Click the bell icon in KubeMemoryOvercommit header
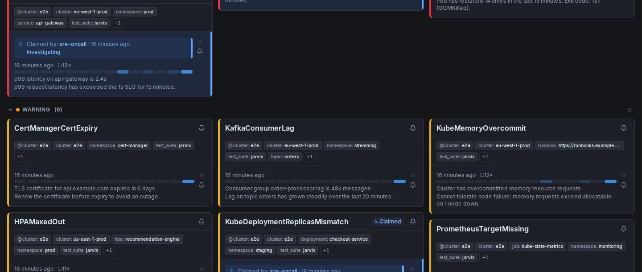The width and height of the screenshot is (642, 272). point(624,128)
